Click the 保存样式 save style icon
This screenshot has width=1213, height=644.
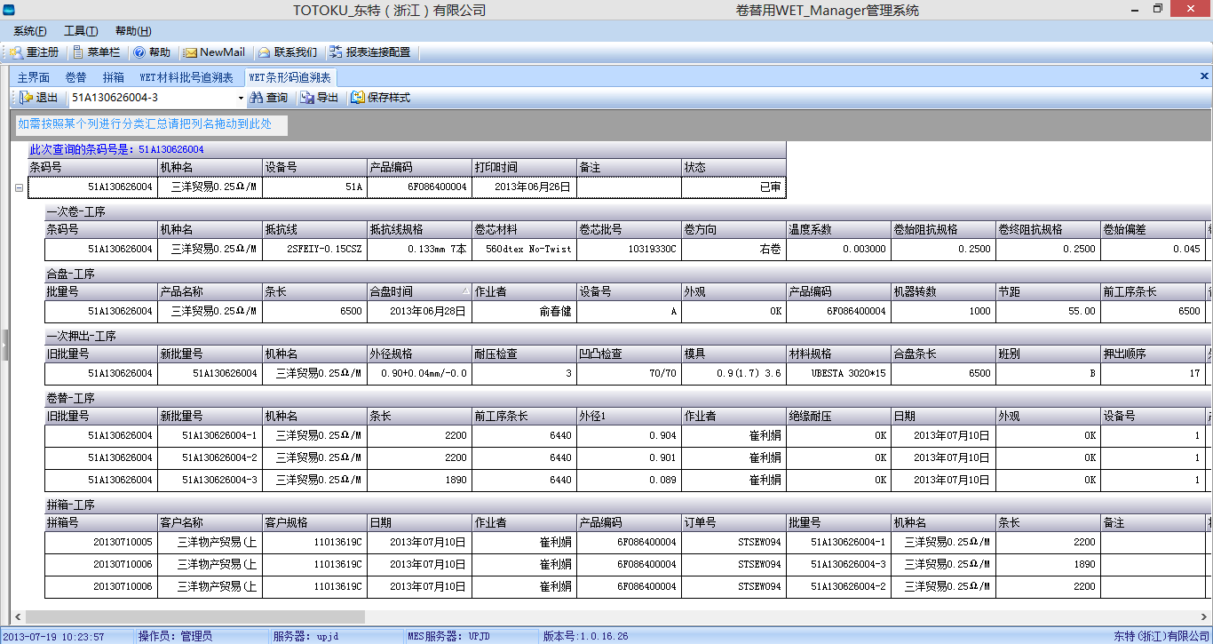point(358,98)
